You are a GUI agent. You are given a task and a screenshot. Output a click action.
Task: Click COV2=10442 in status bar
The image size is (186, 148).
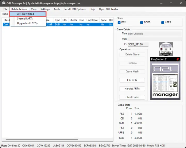click(74, 146)
